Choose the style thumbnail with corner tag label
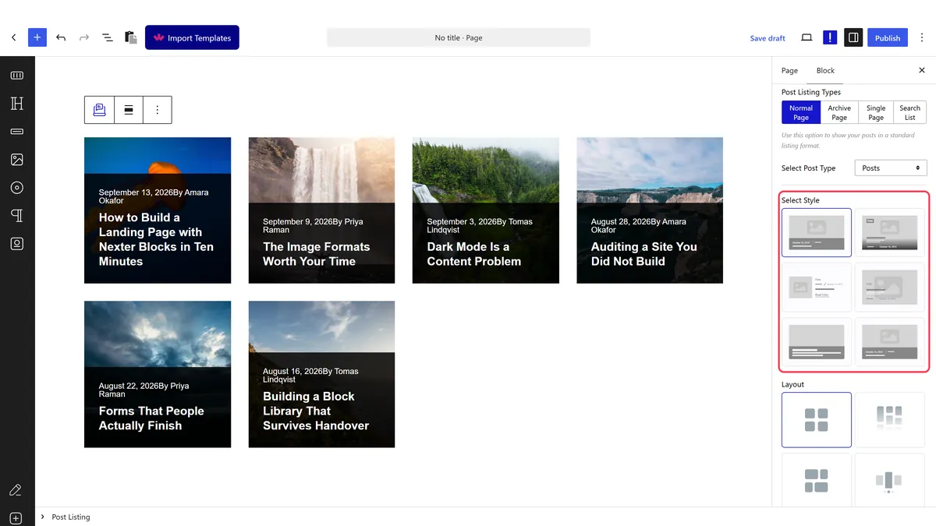Viewport: 936px width, 526px height. tap(889, 232)
